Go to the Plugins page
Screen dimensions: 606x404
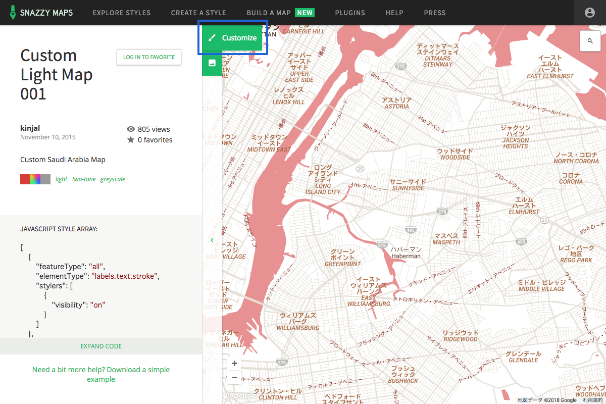(350, 13)
